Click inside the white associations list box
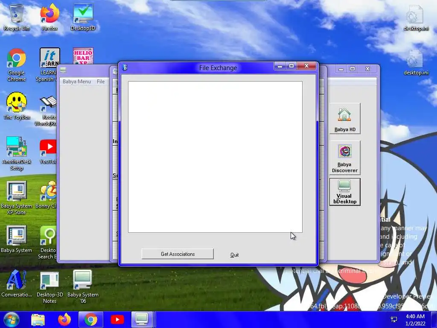Screen dimensions: 437x328 215,157
